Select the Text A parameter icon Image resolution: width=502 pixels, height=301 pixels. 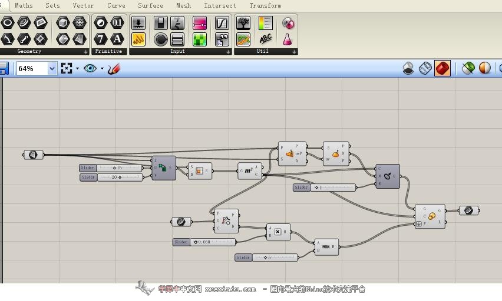point(117,39)
